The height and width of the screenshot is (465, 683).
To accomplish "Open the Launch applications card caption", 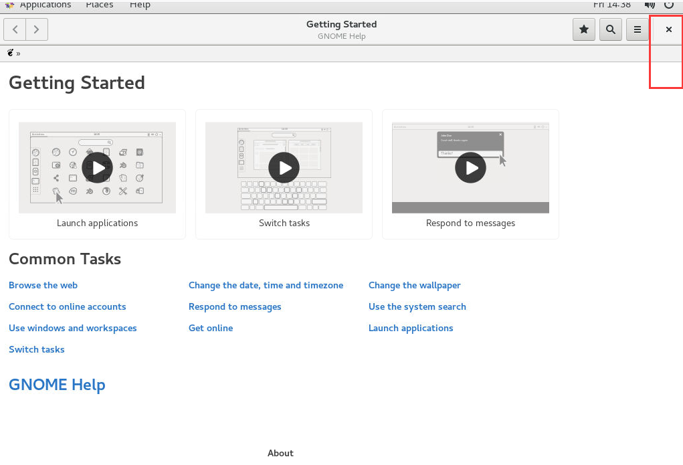I will (97, 223).
